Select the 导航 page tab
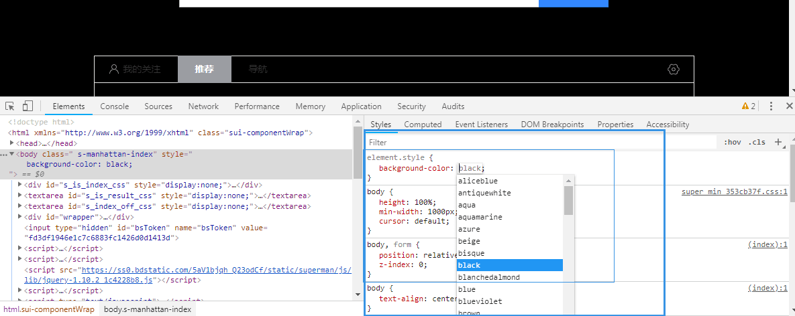 point(258,69)
